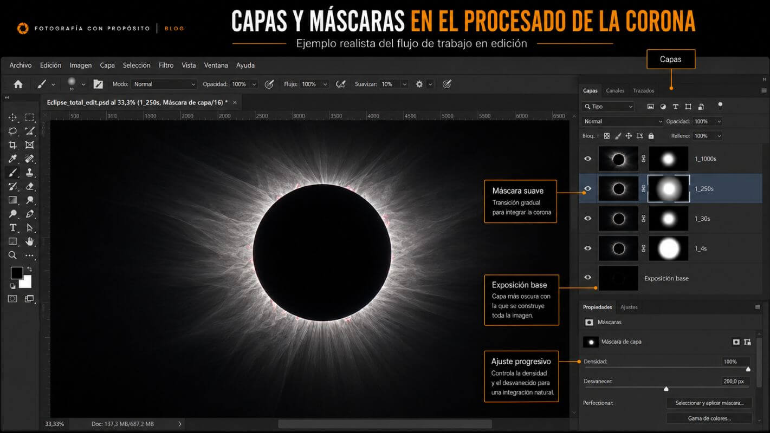
Task: Select the Eyedropper tool
Action: 12,159
